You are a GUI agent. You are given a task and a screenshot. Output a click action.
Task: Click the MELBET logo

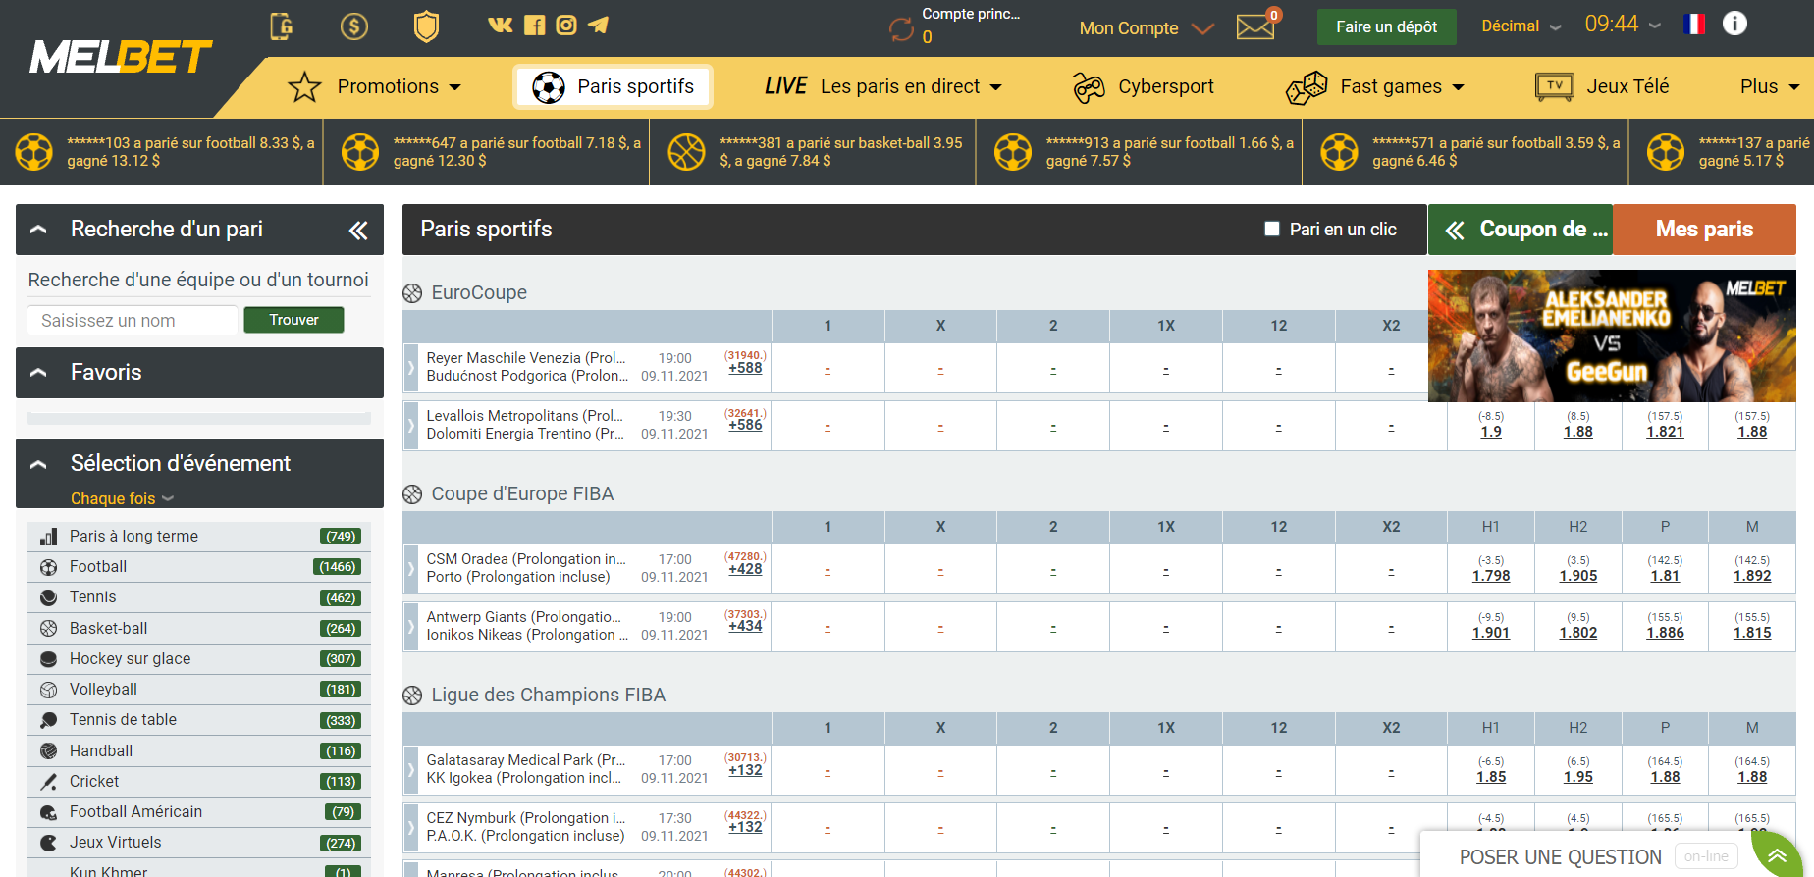point(121,58)
